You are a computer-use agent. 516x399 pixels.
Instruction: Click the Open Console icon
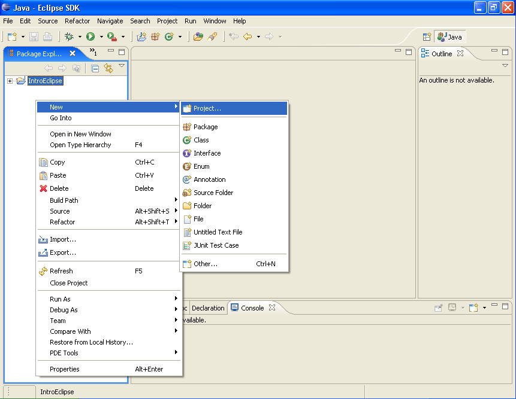[473, 307]
